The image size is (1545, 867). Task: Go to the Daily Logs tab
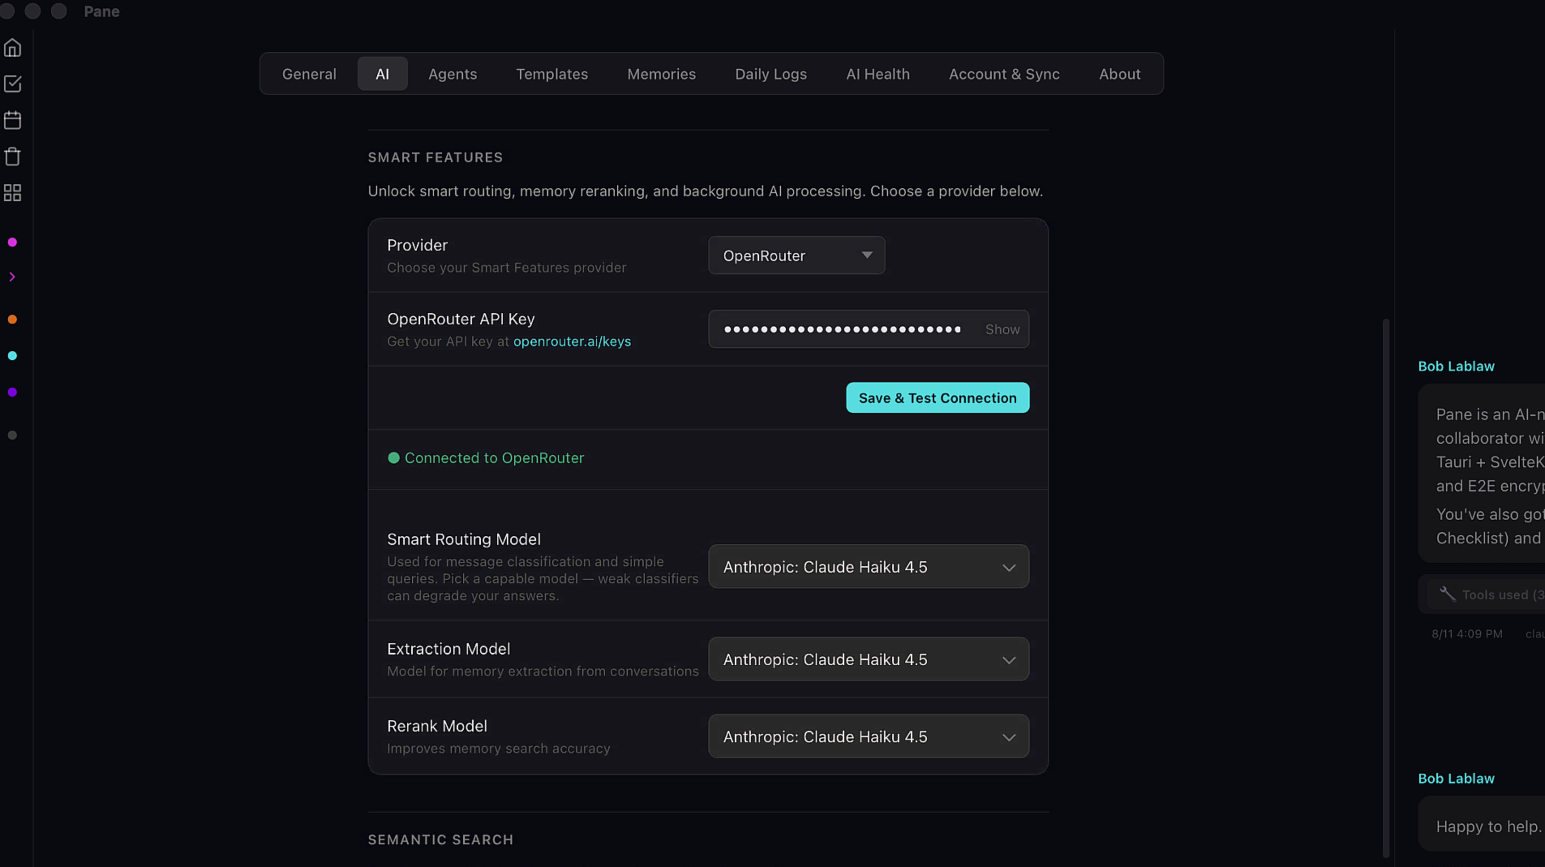(771, 74)
